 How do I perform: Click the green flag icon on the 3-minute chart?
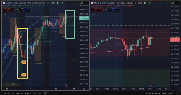145,3
